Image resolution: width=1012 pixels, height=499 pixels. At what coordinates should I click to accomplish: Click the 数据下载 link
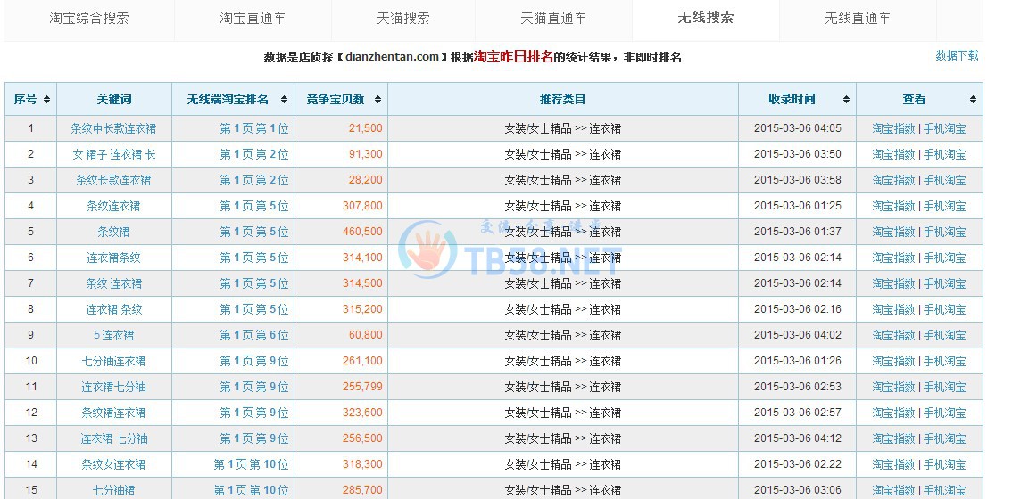(x=957, y=55)
